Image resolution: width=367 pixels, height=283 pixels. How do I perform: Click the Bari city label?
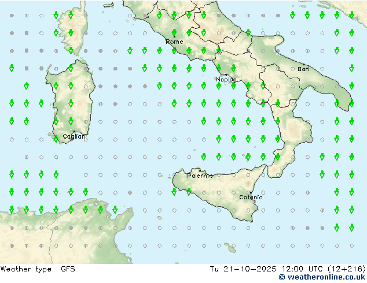(303, 69)
